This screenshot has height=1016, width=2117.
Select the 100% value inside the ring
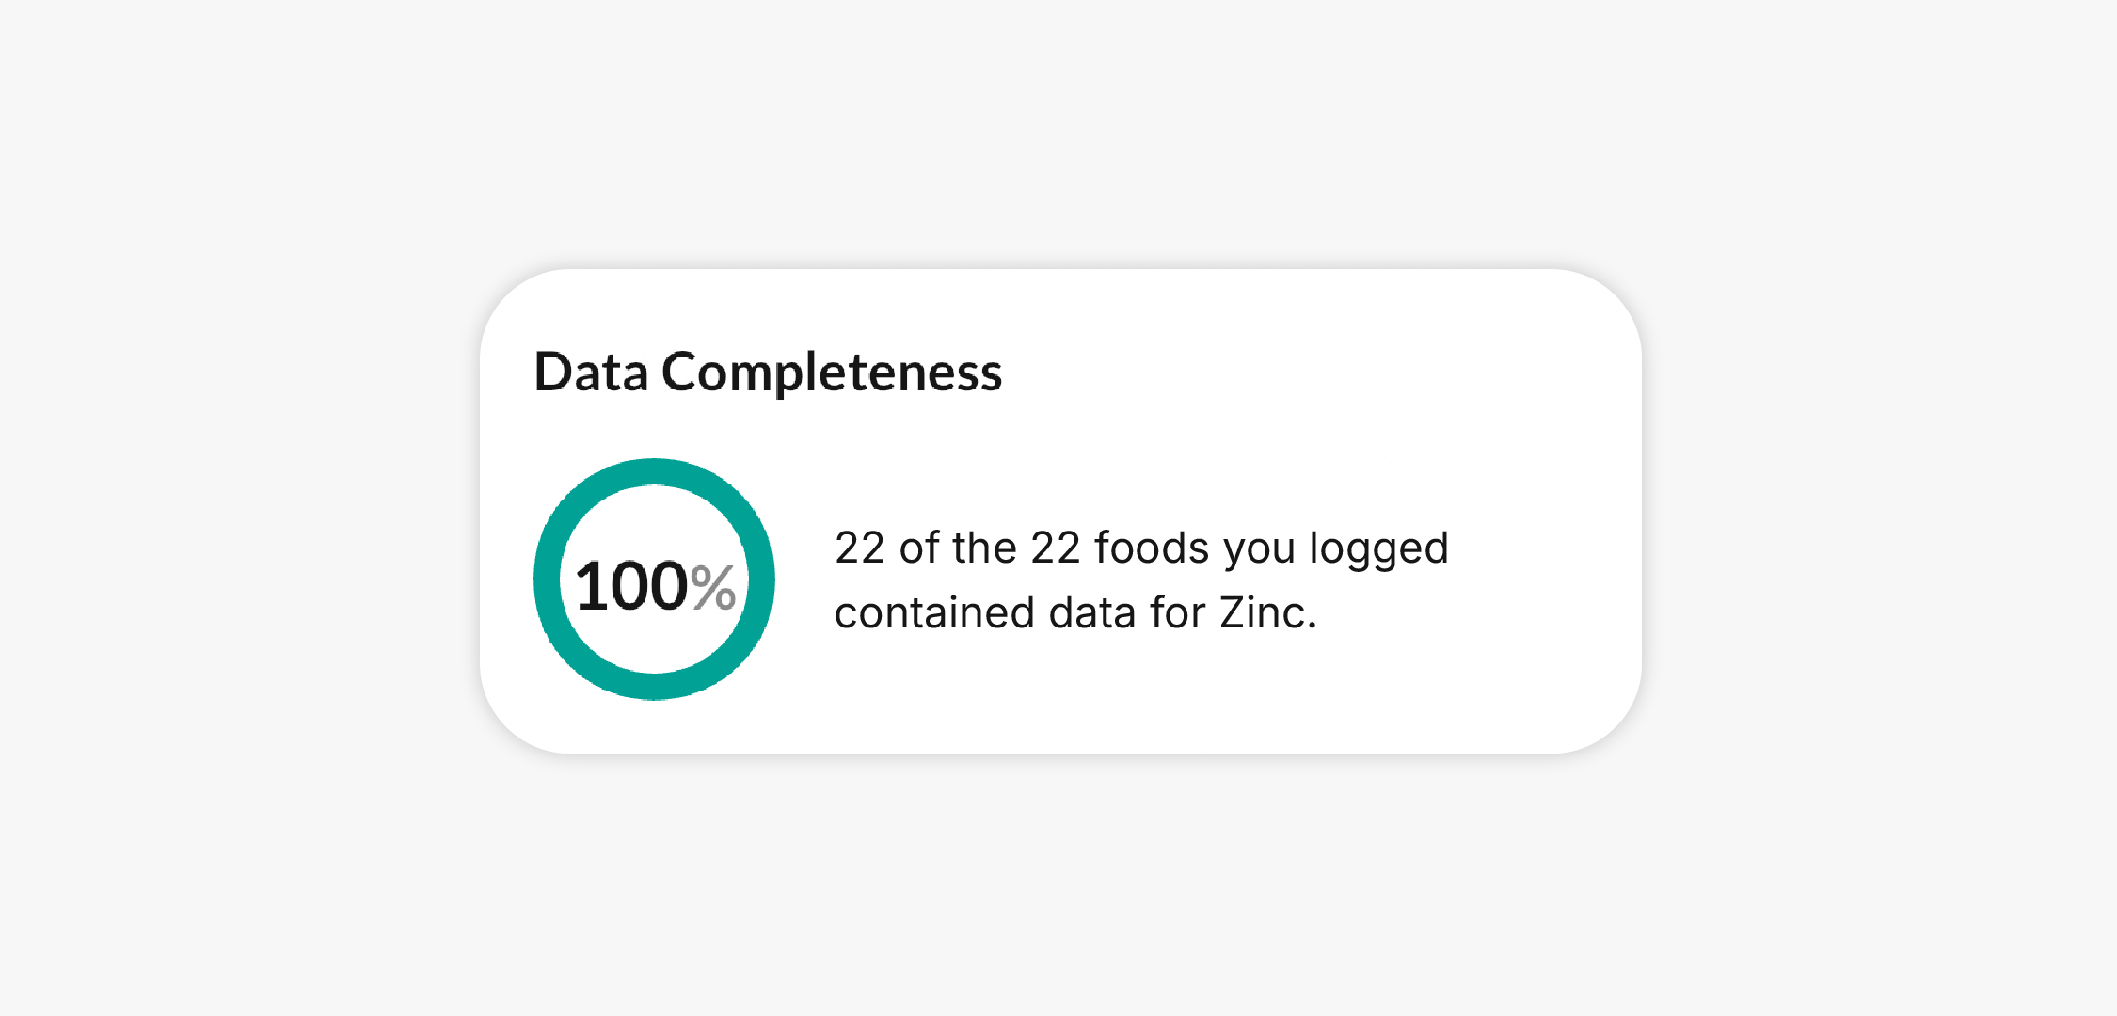click(x=655, y=586)
